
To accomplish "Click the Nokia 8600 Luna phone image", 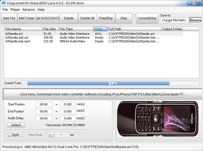I will click(158, 119).
